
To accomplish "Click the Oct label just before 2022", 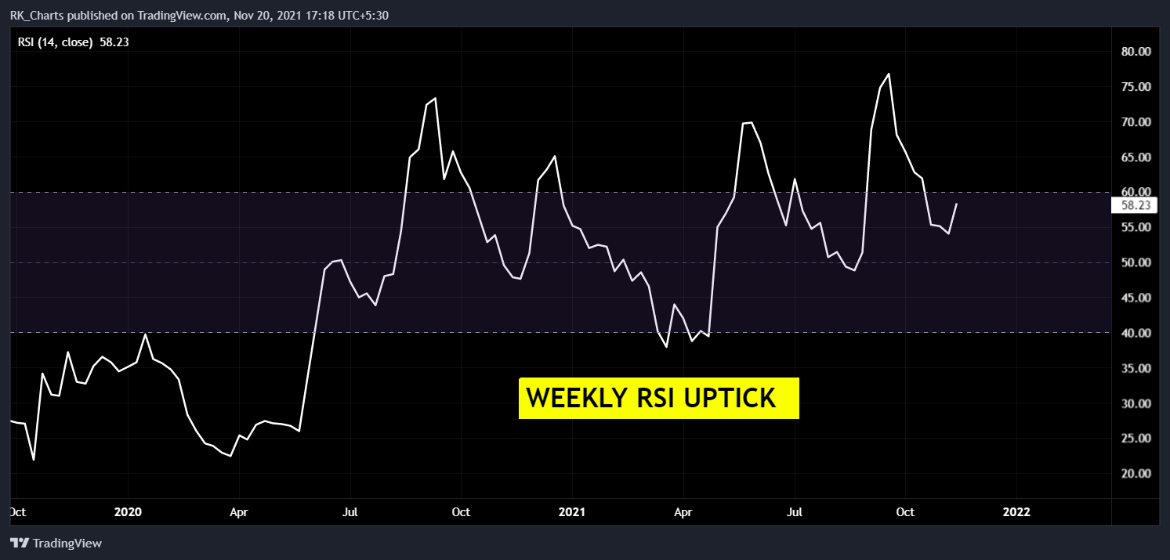I will tap(905, 512).
